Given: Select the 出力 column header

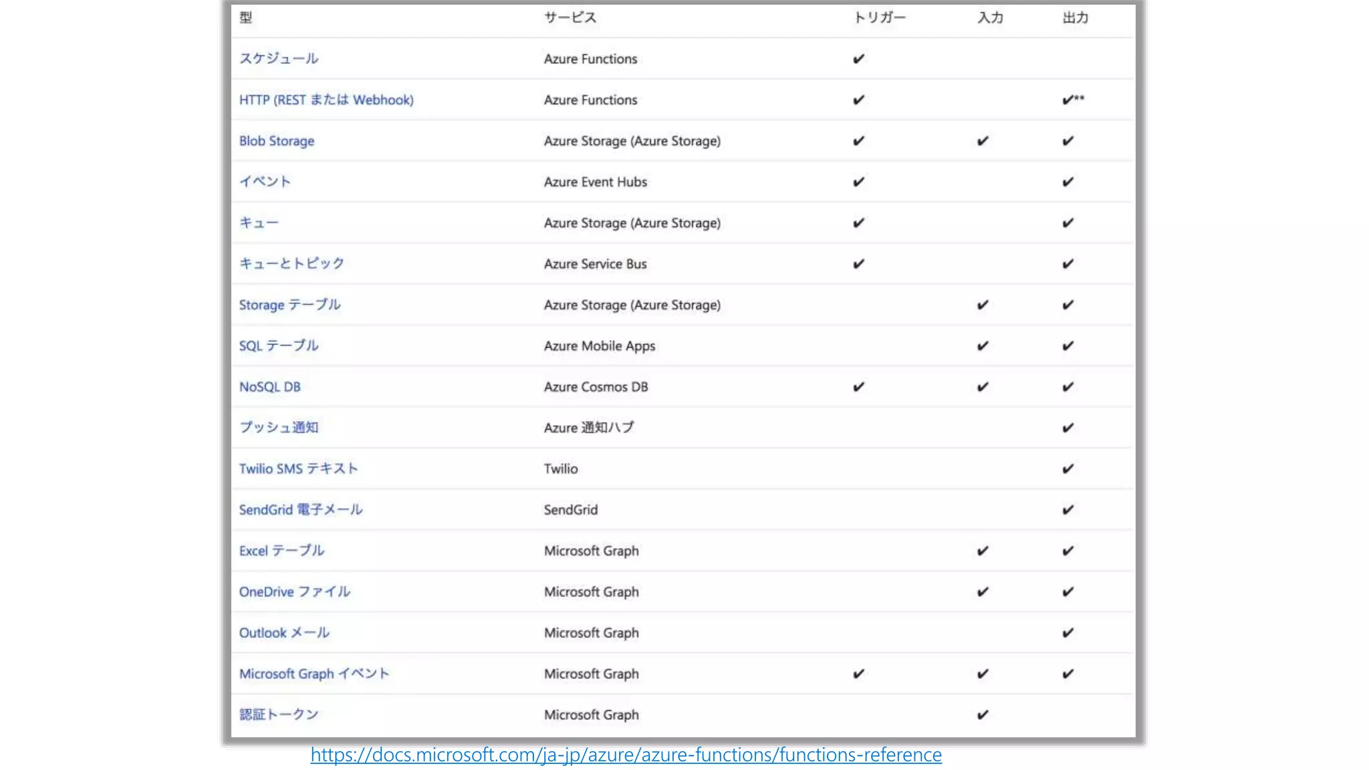Looking at the screenshot, I should tap(1076, 17).
